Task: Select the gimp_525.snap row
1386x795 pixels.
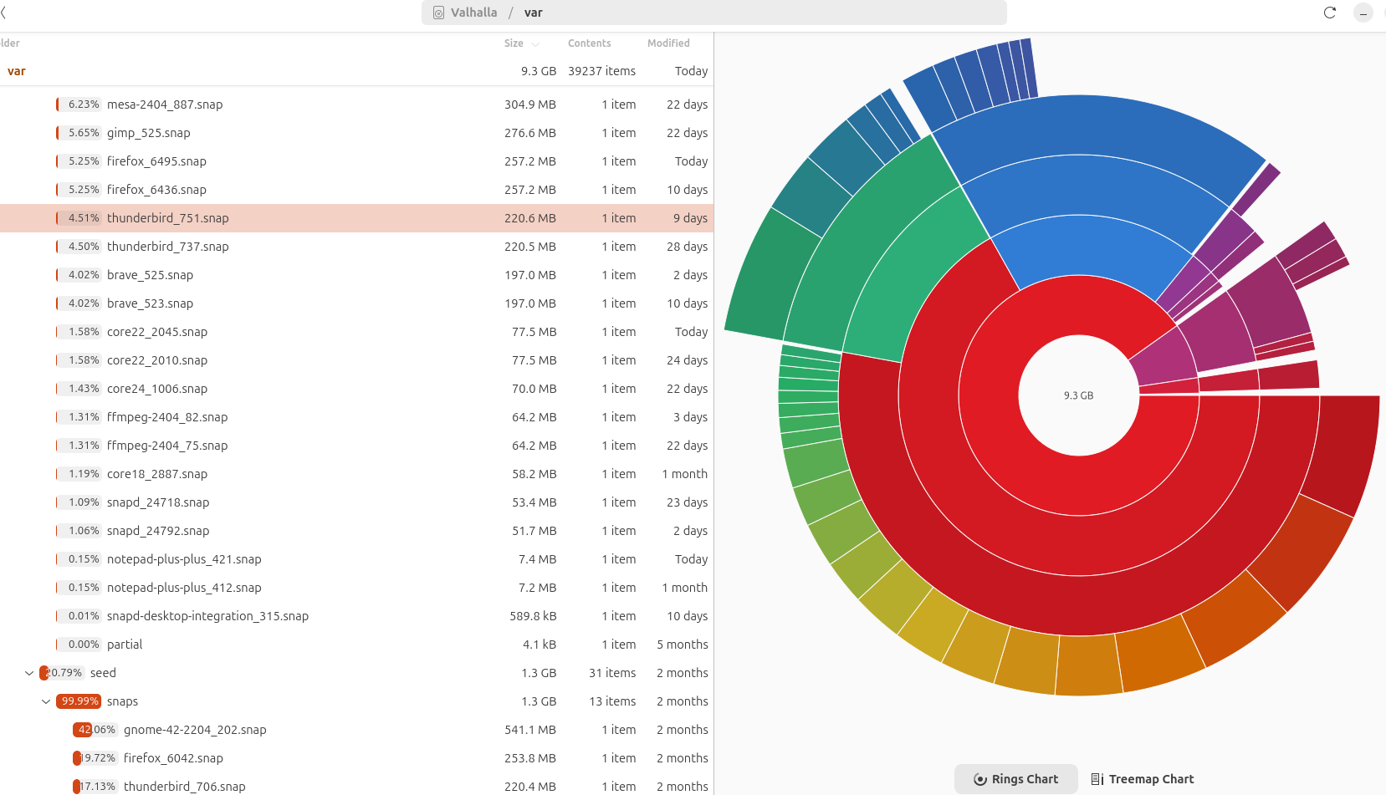Action: point(251,133)
